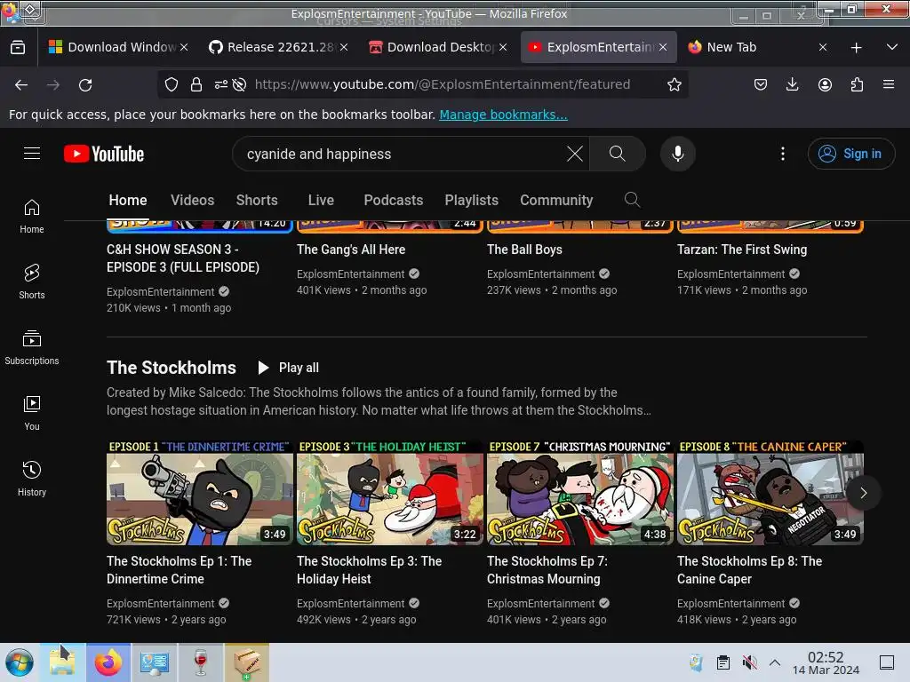Clear the YouTube search text
This screenshot has height=682, width=910.
click(x=575, y=154)
